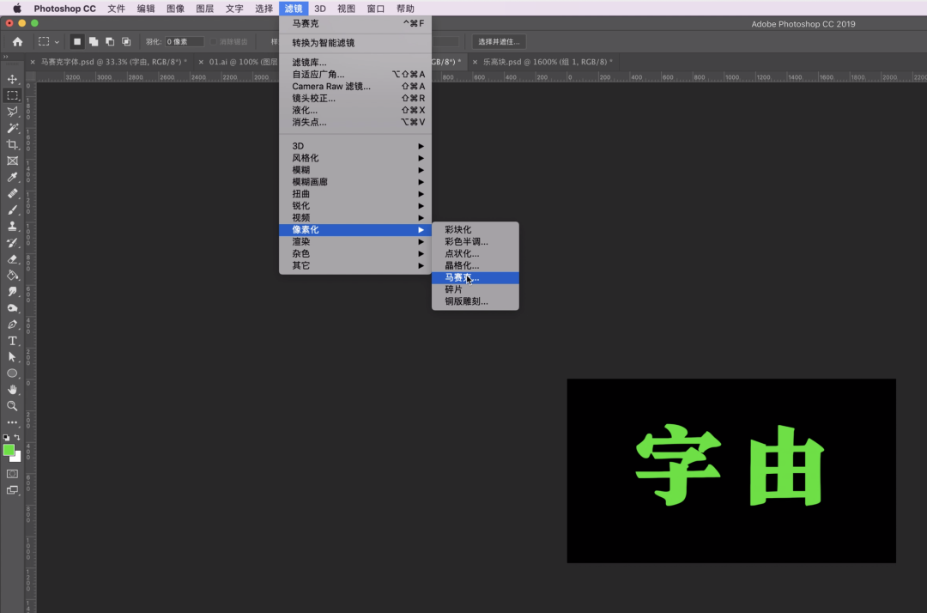The width and height of the screenshot is (927, 613).
Task: Click the 选择并遮住... button
Action: click(x=499, y=41)
